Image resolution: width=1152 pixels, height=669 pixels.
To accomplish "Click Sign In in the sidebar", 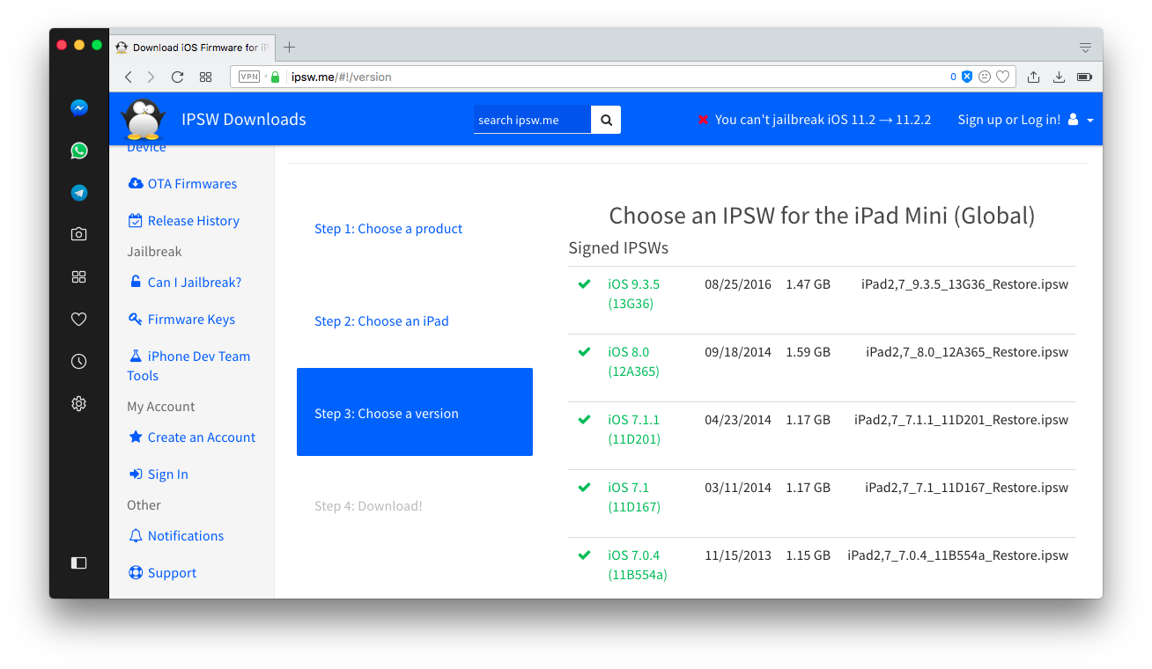I will (159, 474).
